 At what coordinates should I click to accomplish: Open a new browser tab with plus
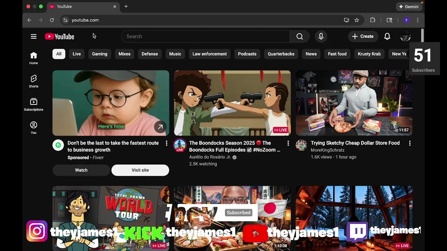tap(126, 6)
